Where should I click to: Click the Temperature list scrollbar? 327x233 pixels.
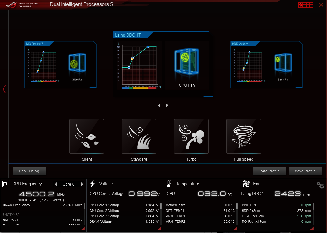click(x=237, y=206)
